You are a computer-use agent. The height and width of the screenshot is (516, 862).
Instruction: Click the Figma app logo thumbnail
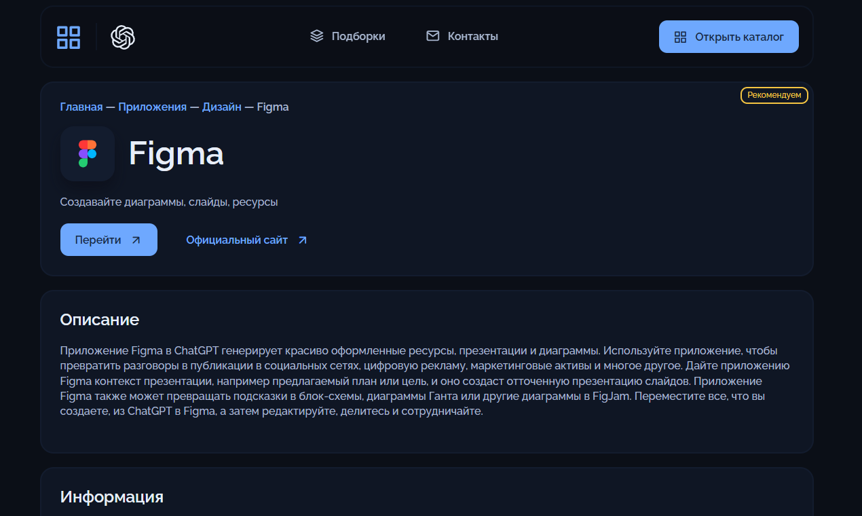click(x=88, y=153)
